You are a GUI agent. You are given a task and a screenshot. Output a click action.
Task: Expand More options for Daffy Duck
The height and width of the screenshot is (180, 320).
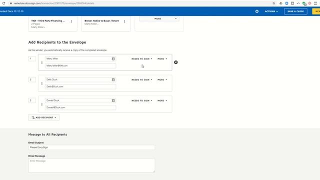click(x=162, y=80)
